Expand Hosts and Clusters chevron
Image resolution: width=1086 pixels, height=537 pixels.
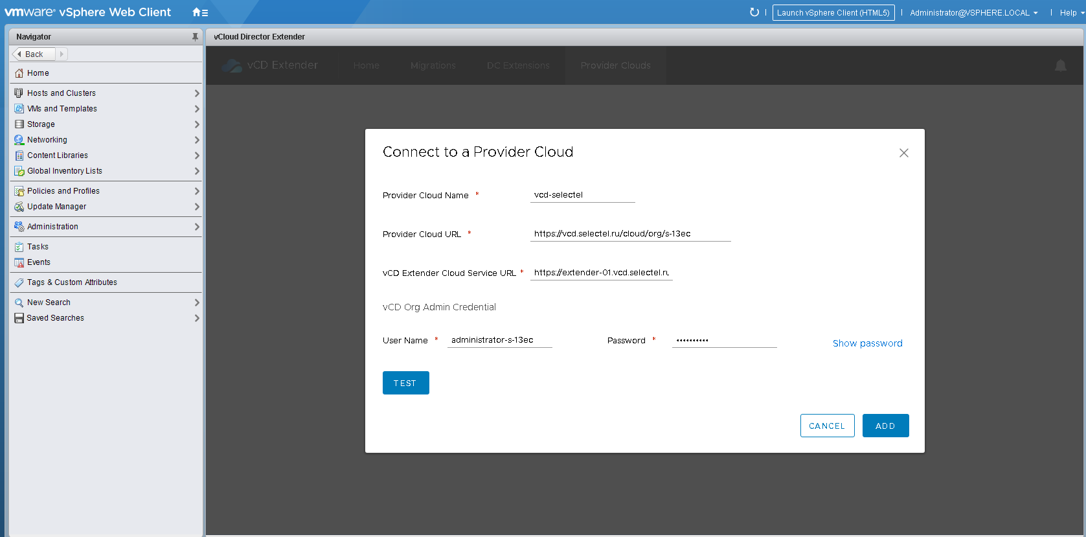pyautogui.click(x=197, y=93)
